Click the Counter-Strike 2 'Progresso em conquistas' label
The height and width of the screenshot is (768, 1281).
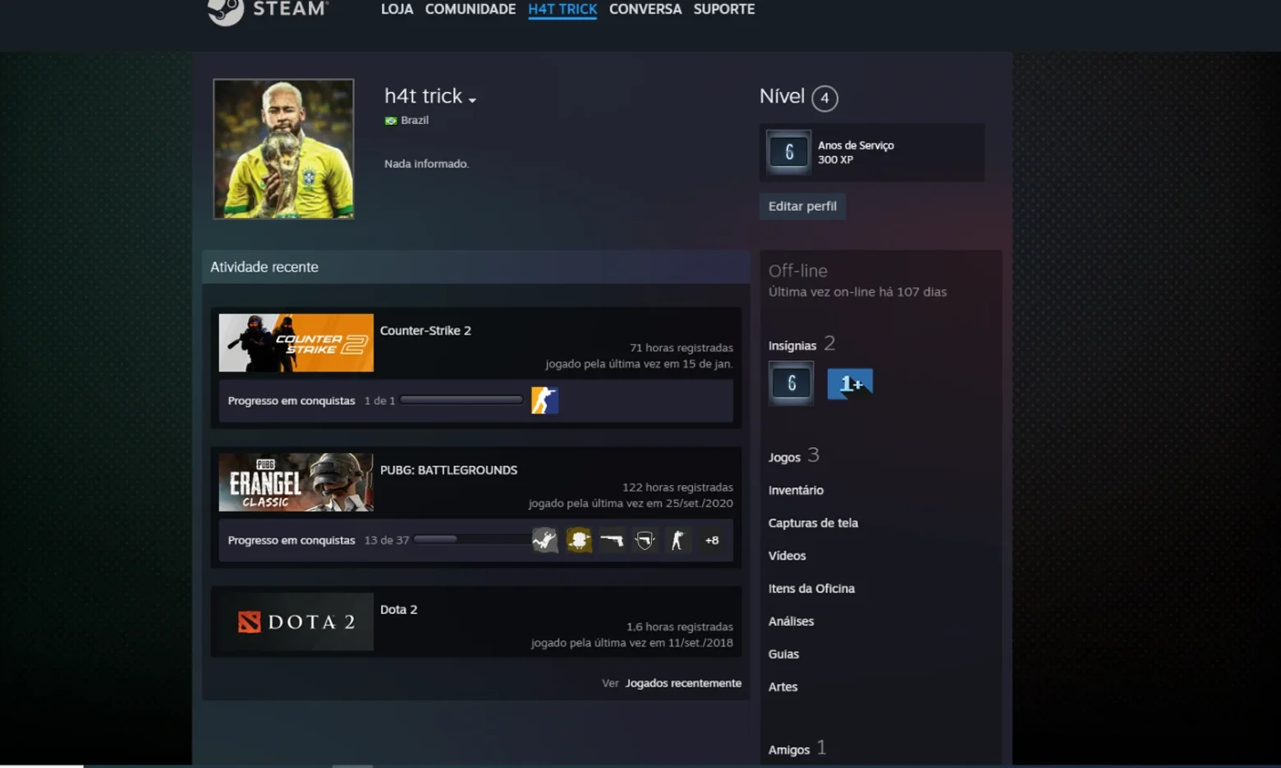[292, 400]
